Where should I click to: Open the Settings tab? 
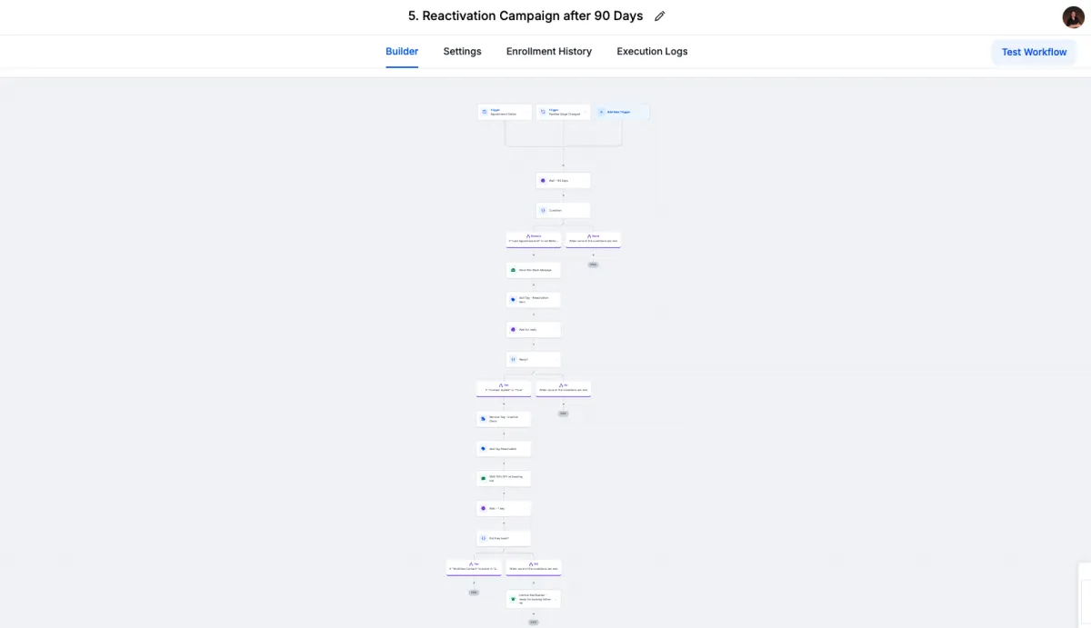pyautogui.click(x=462, y=52)
